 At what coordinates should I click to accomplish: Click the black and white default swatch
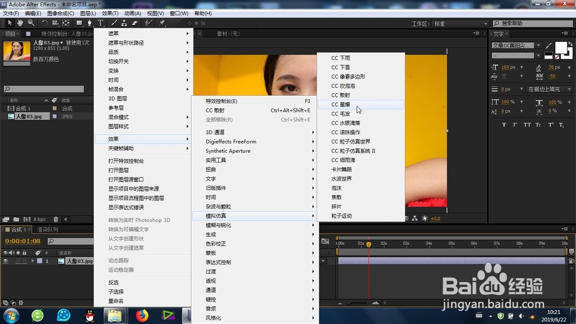(548, 55)
